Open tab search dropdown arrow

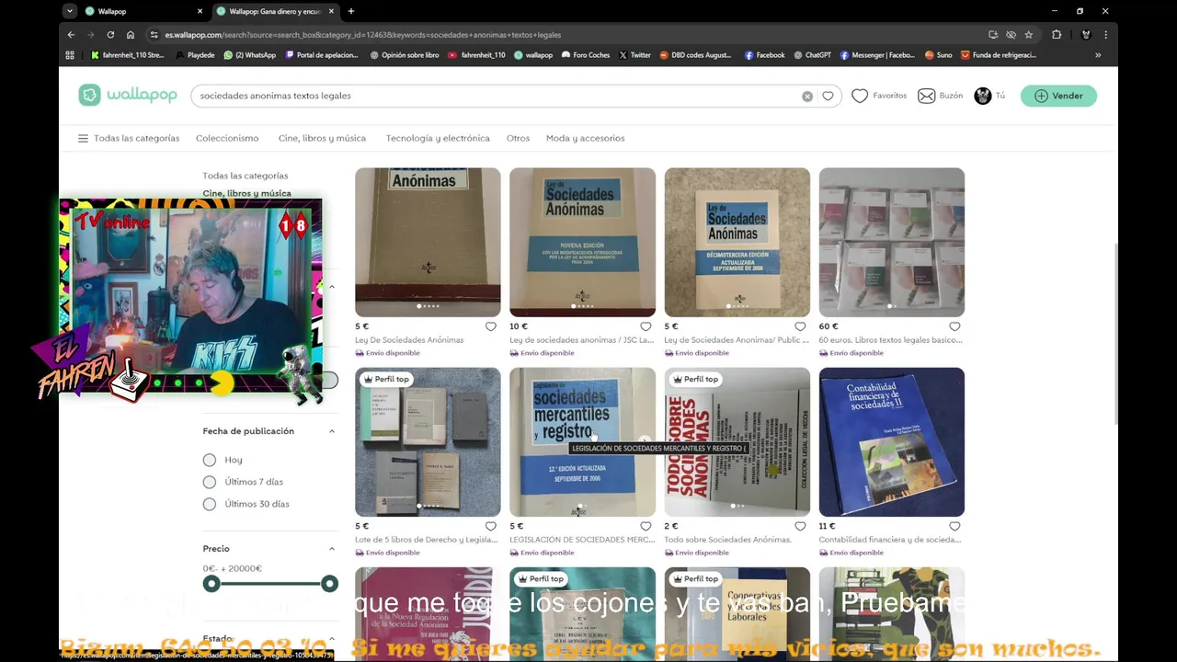click(x=70, y=11)
